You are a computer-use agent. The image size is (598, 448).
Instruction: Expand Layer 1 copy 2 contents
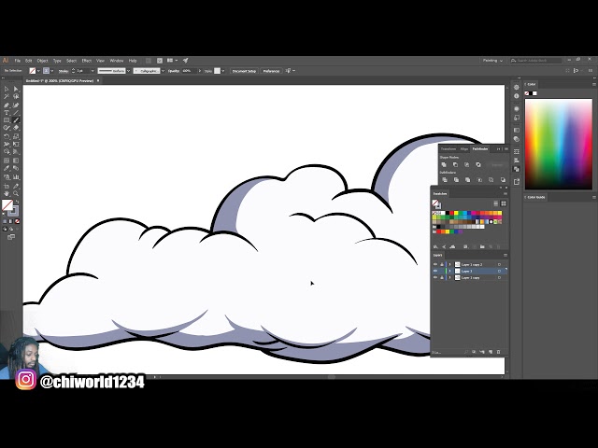(449, 264)
